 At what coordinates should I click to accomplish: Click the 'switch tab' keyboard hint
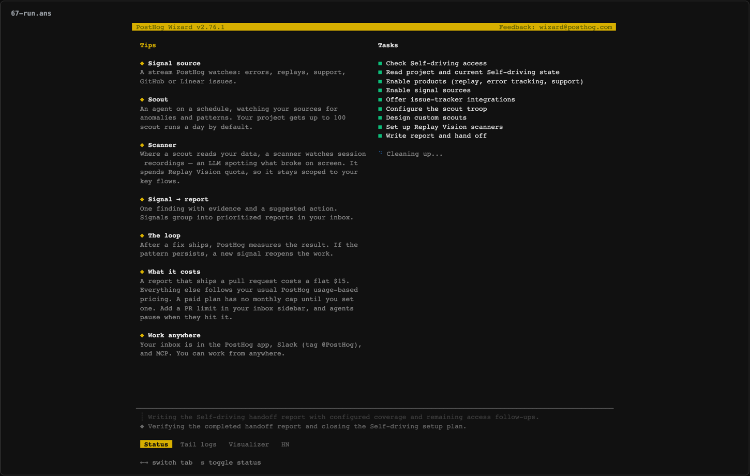[172, 463]
